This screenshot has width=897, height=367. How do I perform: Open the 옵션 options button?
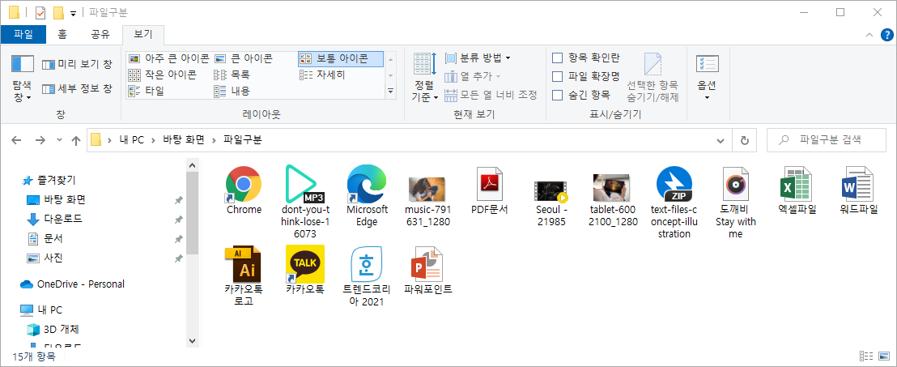pos(707,78)
